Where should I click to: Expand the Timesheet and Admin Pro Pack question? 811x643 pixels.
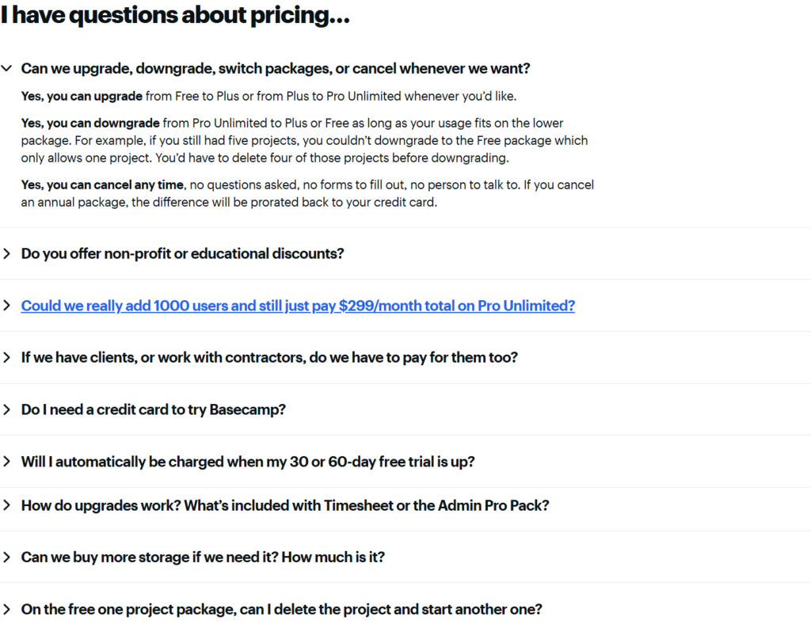point(286,505)
